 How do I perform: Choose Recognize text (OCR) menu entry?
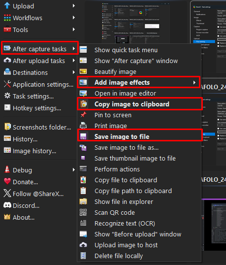pyautogui.click(x=139, y=223)
